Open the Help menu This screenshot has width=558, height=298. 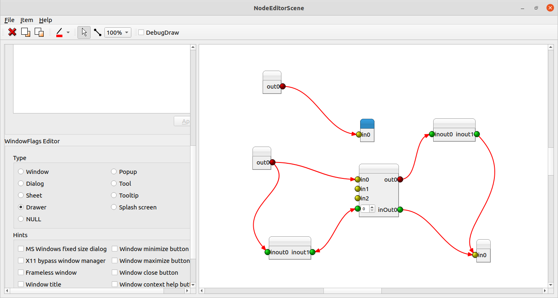point(46,20)
